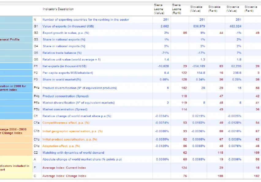The width and height of the screenshot is (261, 182).
Task: Click the 'Indicator's Description' column header
Action: point(58,9)
